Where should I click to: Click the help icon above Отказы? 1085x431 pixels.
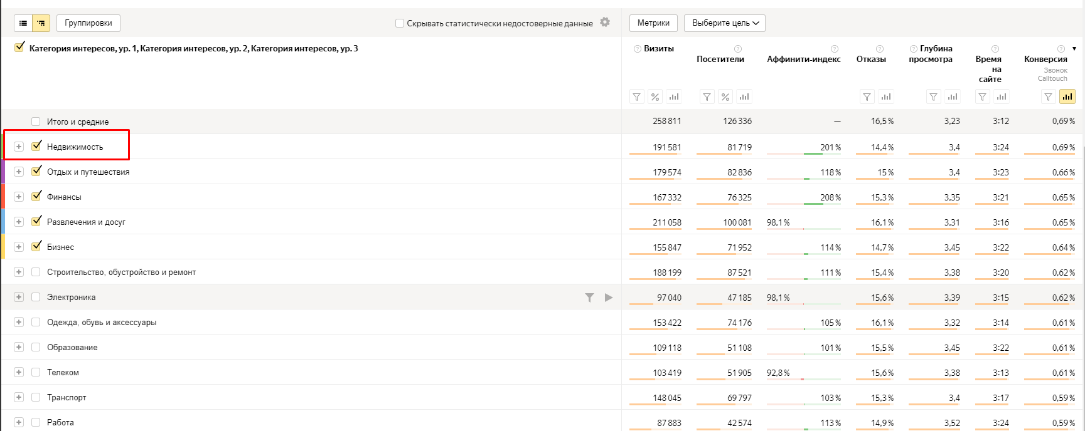[x=880, y=49]
